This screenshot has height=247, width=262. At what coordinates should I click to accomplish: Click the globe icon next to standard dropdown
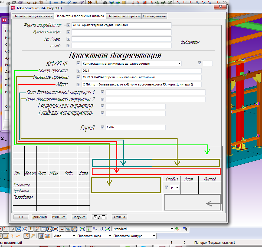coord(177,229)
